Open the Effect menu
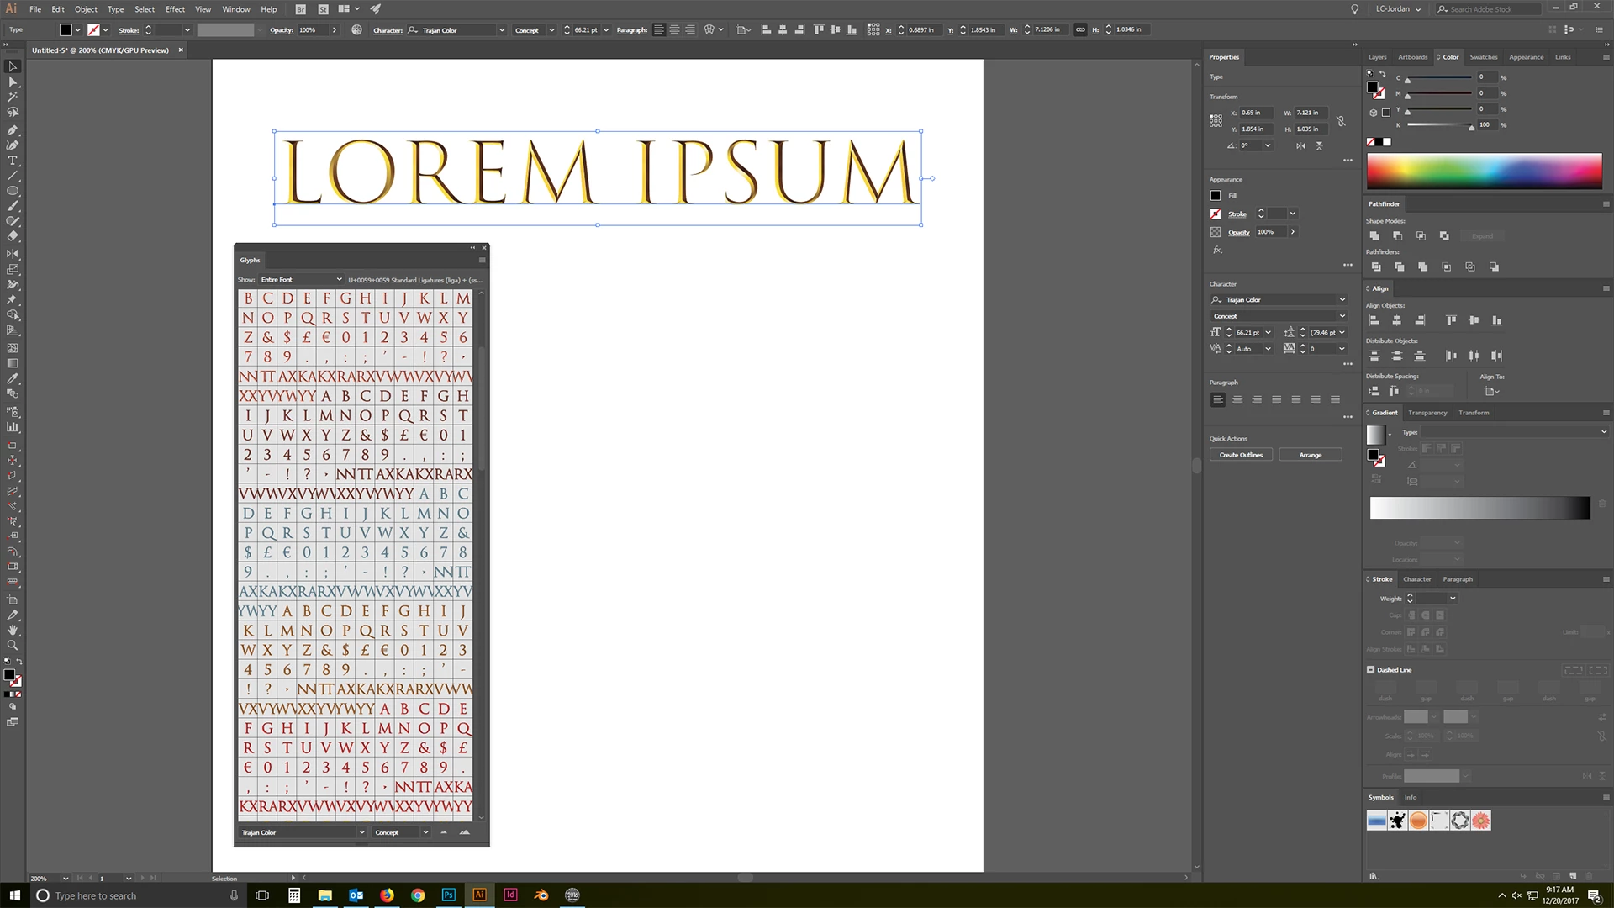 (175, 9)
